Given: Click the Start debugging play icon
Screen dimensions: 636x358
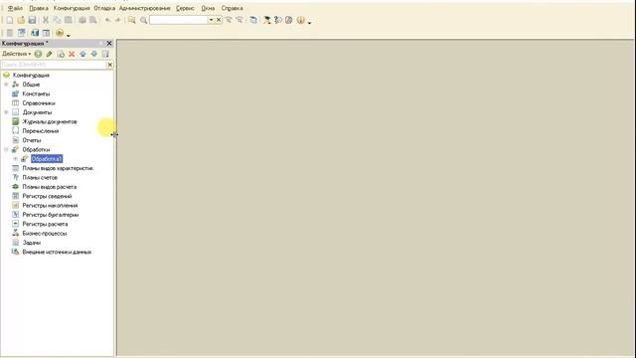Looking at the screenshot, I should 60,33.
